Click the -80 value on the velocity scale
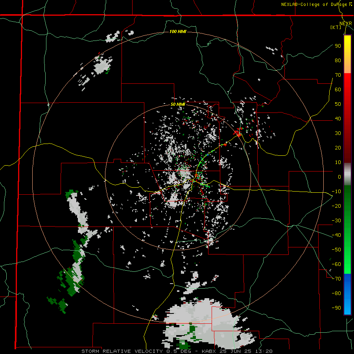The height and width of the screenshot is (354, 354). (336, 293)
